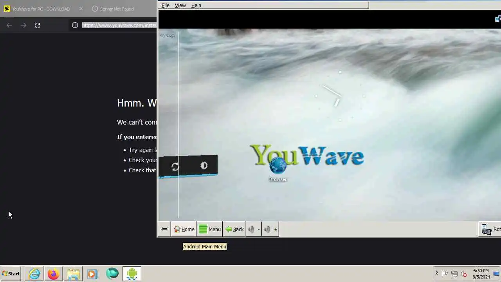Screen dimensions: 501x282
Task: Click the show desktop icon beside the clock
Action: 496,274
